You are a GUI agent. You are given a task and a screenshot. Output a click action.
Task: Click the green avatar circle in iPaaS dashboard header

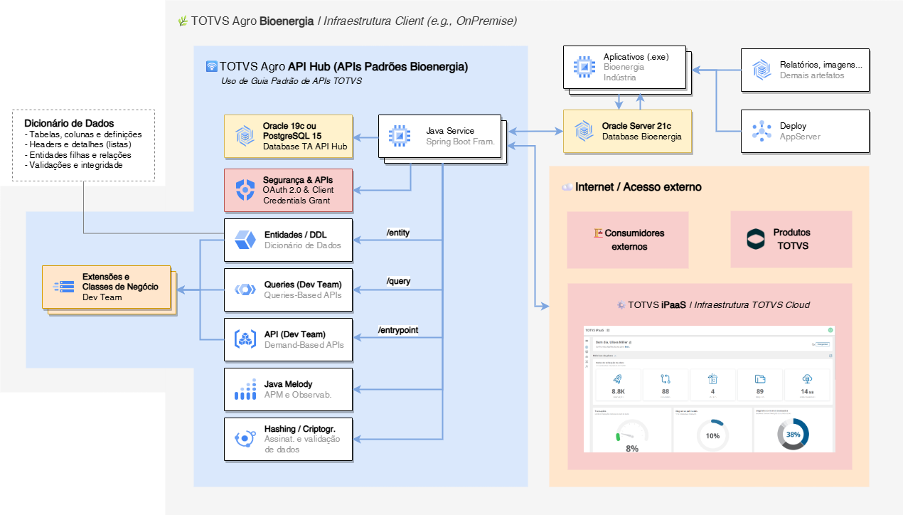pyautogui.click(x=830, y=330)
